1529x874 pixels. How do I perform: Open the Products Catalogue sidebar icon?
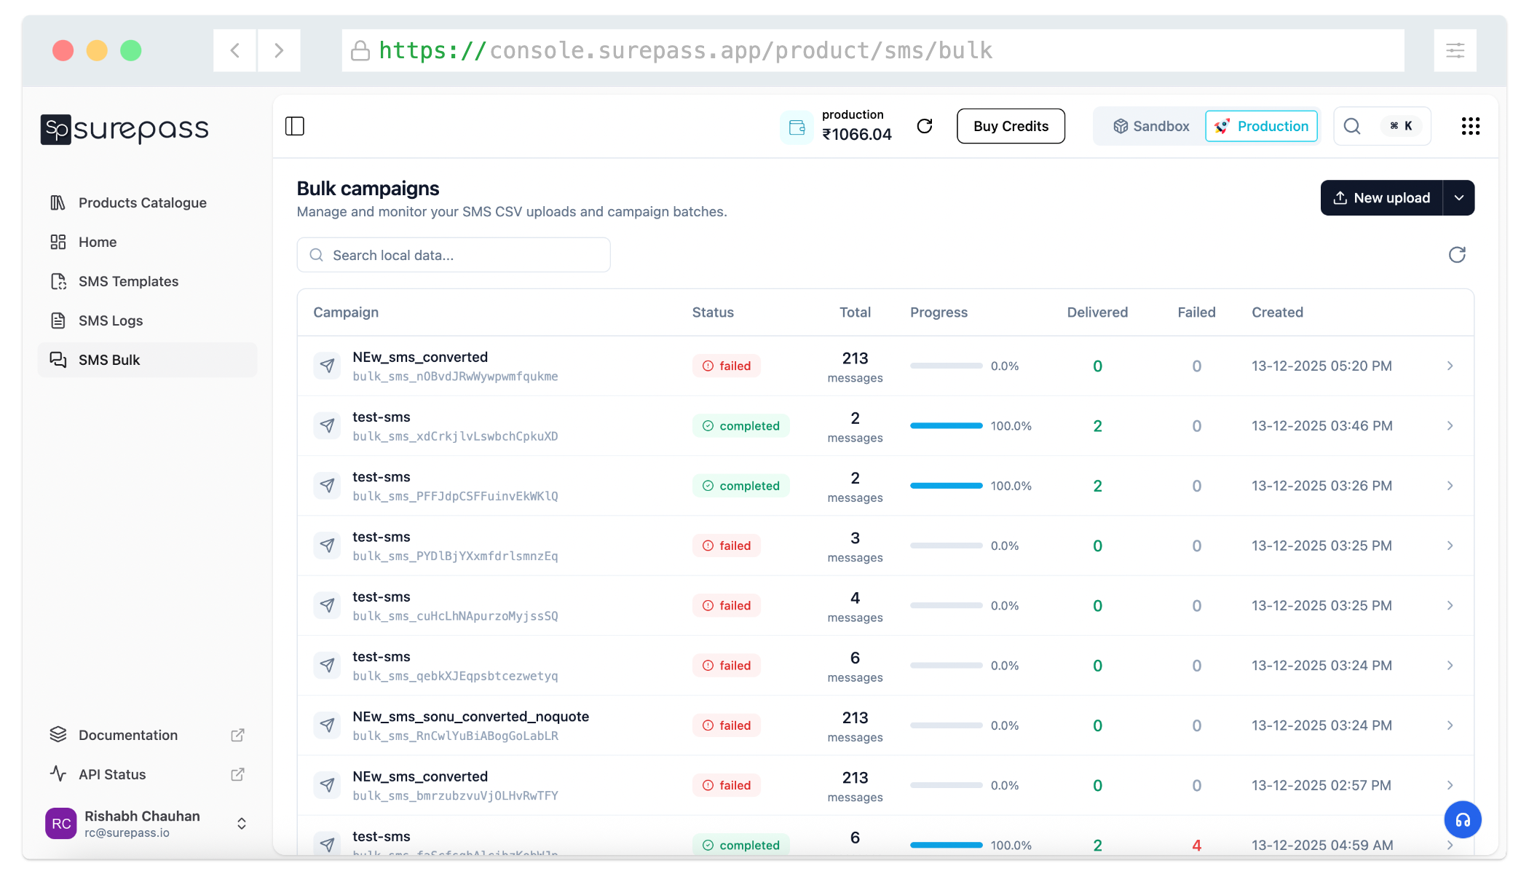pyautogui.click(x=58, y=202)
